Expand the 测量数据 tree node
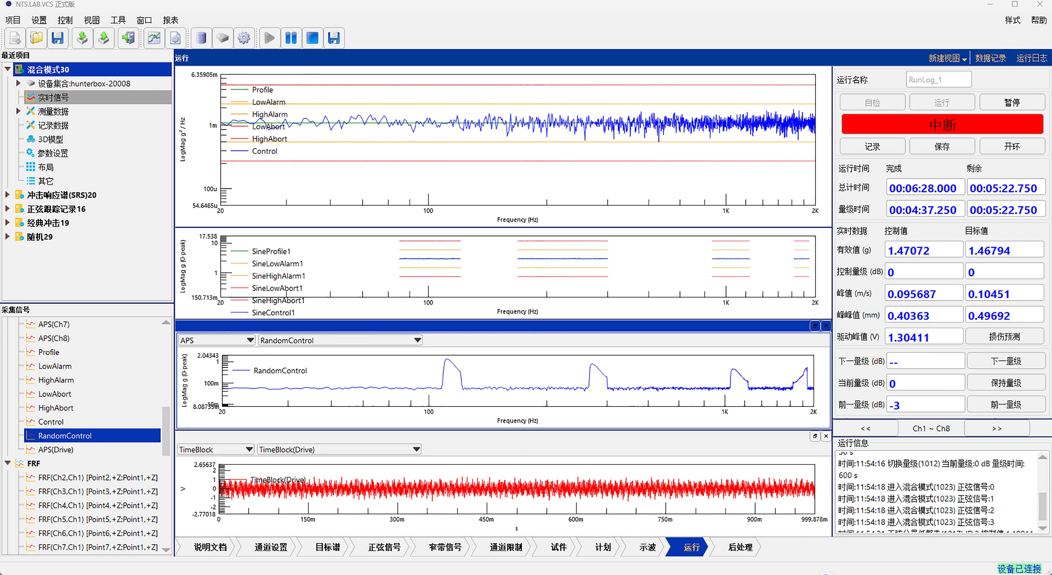This screenshot has height=575, width=1052. pos(18,111)
